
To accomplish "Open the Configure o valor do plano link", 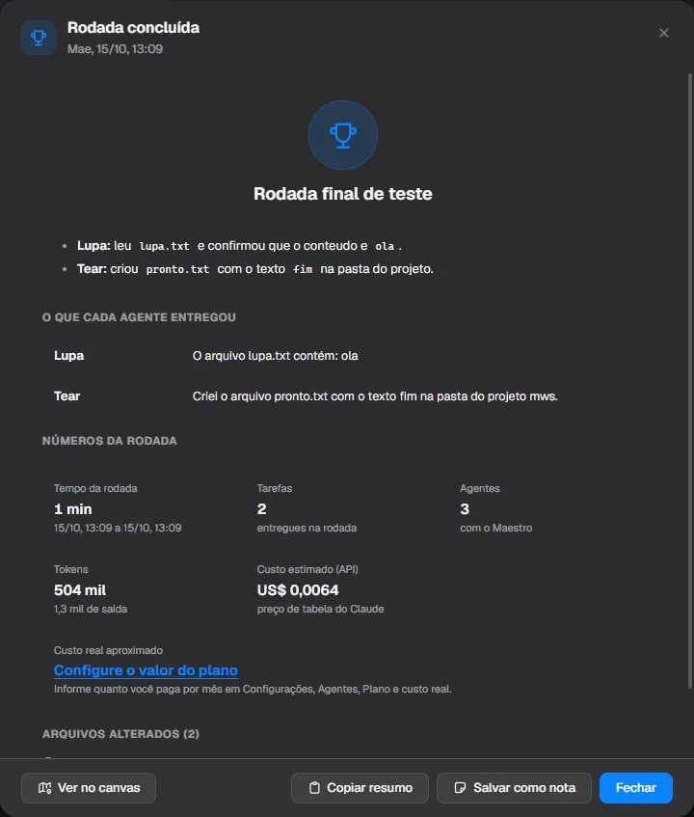I will click(146, 670).
